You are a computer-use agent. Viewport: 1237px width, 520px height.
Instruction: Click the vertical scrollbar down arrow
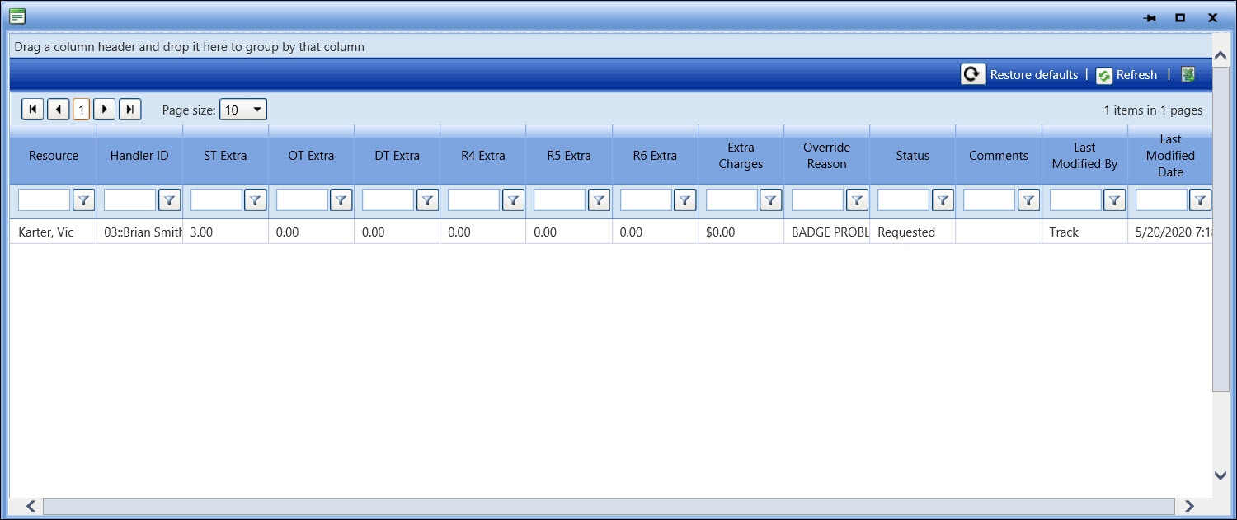1221,475
